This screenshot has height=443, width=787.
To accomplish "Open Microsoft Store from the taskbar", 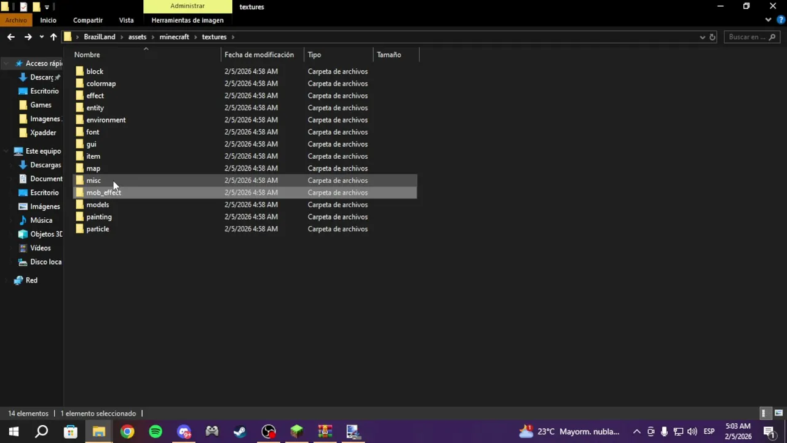I will point(71,431).
